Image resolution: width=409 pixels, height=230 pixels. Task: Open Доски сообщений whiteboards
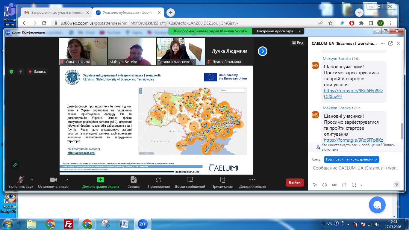click(x=190, y=180)
